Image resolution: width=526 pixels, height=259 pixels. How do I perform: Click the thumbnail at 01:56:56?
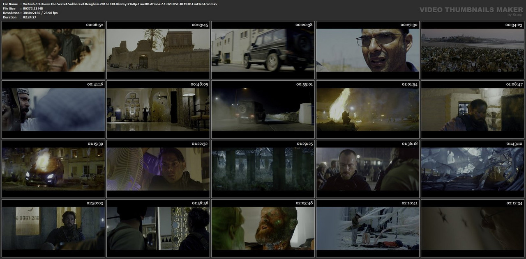(x=158, y=228)
